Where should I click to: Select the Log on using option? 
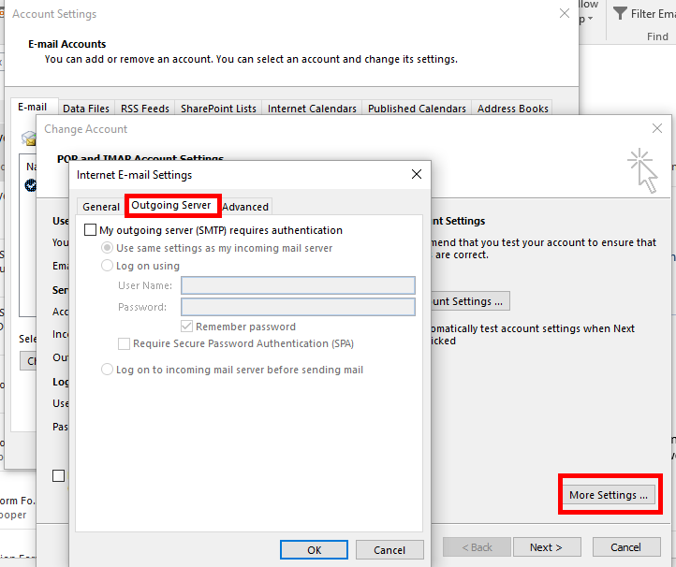click(107, 266)
